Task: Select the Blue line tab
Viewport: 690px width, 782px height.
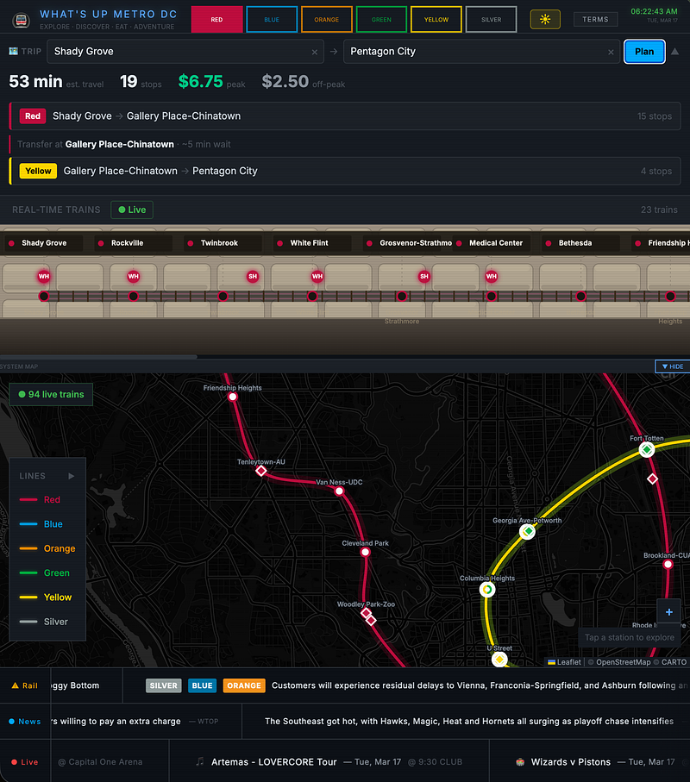Action: coord(272,20)
